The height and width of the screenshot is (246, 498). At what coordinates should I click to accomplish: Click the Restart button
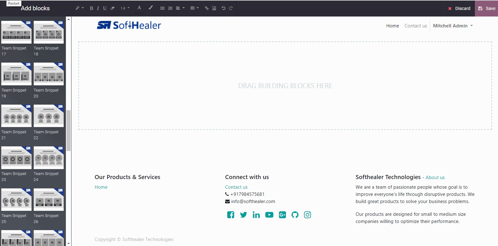pos(14,3)
